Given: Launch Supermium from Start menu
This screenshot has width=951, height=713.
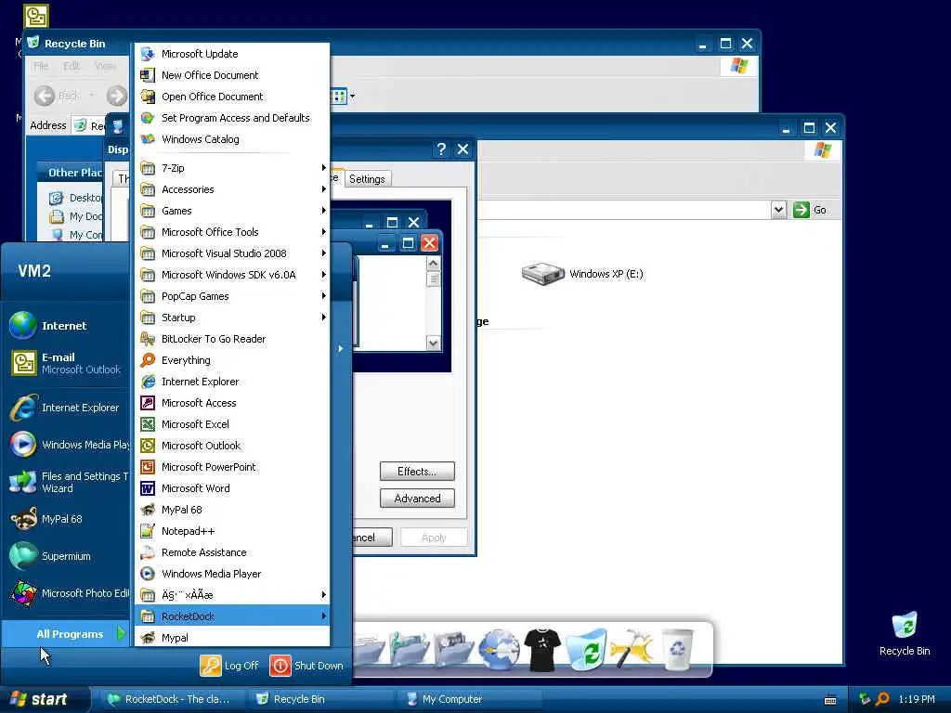Looking at the screenshot, I should point(67,556).
